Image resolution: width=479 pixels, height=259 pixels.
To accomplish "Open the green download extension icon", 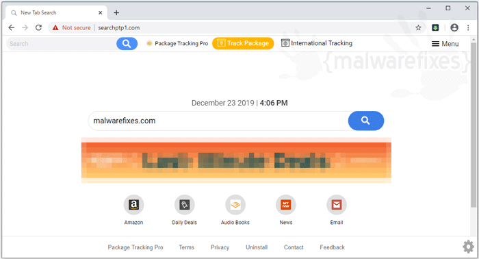I will pyautogui.click(x=435, y=28).
